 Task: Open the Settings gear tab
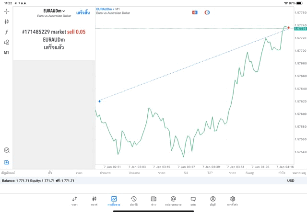coord(233,201)
